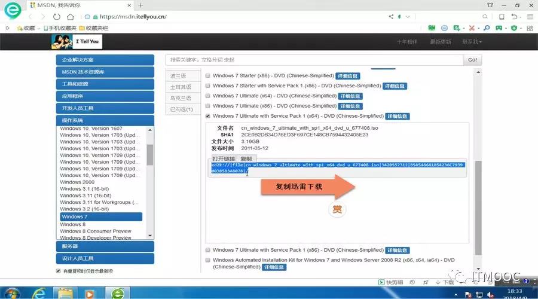
Task: Expand the 开发人员工具 category
Action: pyautogui.click(x=105, y=108)
